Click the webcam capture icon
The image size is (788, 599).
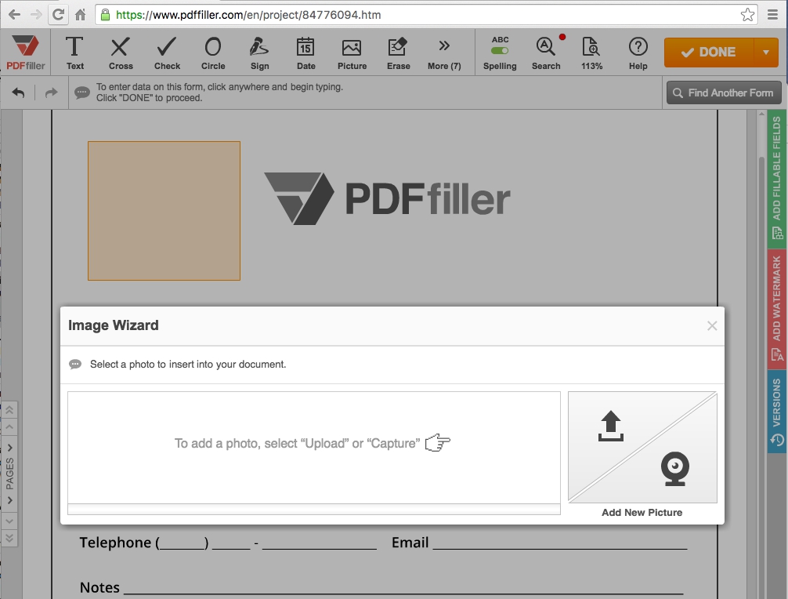675,469
